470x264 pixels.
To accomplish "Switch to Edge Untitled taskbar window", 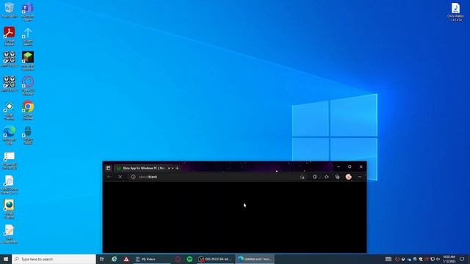I will click(x=255, y=259).
